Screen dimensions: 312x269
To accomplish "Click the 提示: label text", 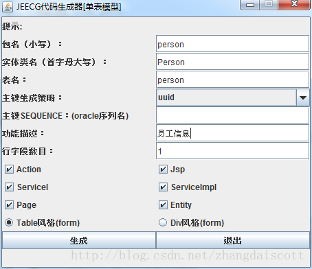I will [x=12, y=27].
